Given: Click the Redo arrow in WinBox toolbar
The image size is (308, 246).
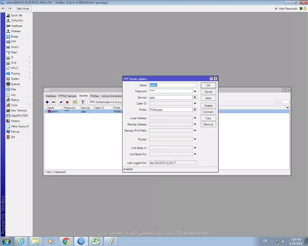Looking at the screenshot, I should pyautogui.click(x=9, y=9).
